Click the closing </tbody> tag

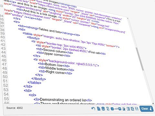(39, 79)
